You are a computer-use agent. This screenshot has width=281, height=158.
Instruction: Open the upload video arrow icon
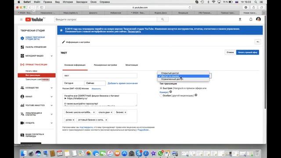pos(240,19)
